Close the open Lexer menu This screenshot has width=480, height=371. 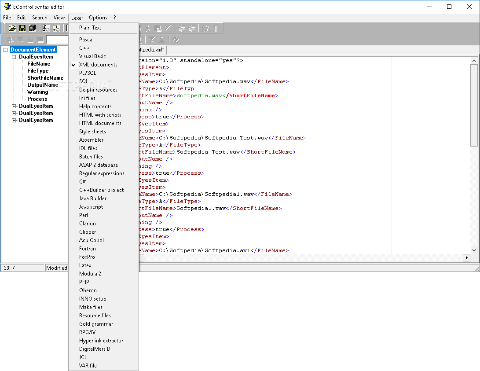77,18
